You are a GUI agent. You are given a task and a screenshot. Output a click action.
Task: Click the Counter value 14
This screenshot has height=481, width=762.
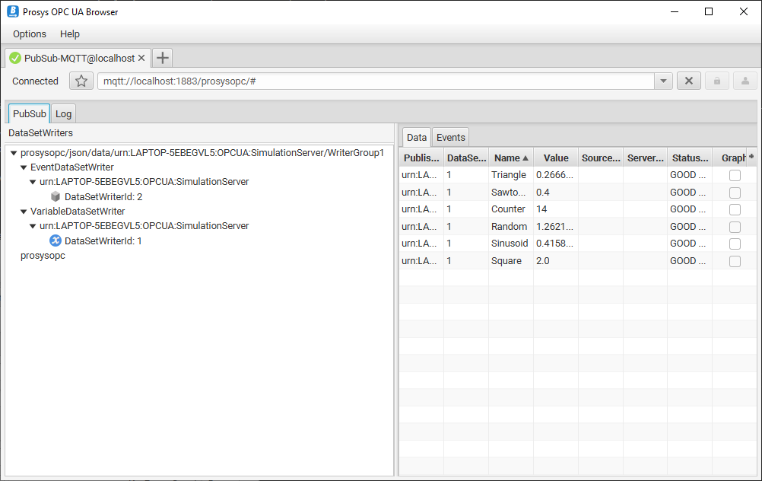tap(541, 209)
